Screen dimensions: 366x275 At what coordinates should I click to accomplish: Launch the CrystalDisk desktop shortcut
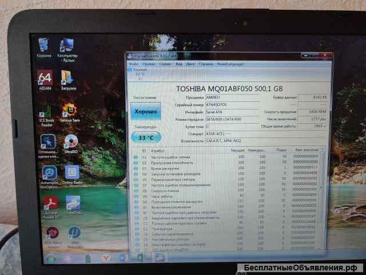click(x=73, y=205)
